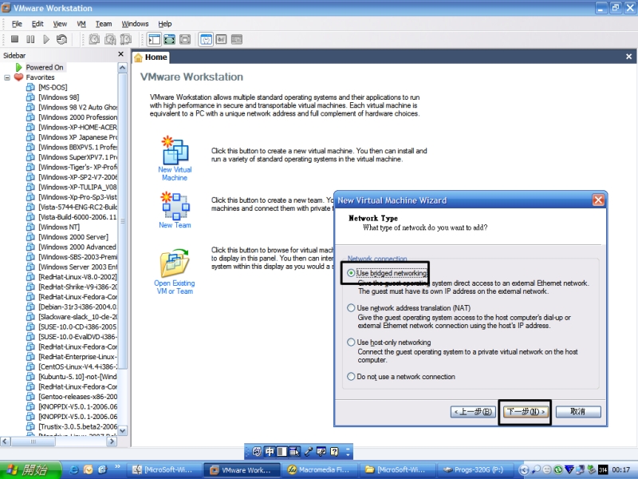Open the View menu
The width and height of the screenshot is (638, 479).
pos(60,24)
